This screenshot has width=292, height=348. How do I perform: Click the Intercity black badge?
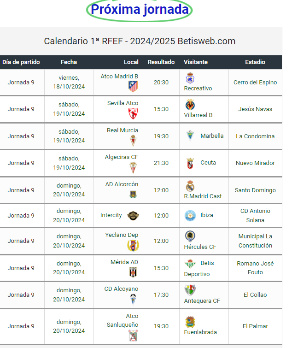[133, 216]
